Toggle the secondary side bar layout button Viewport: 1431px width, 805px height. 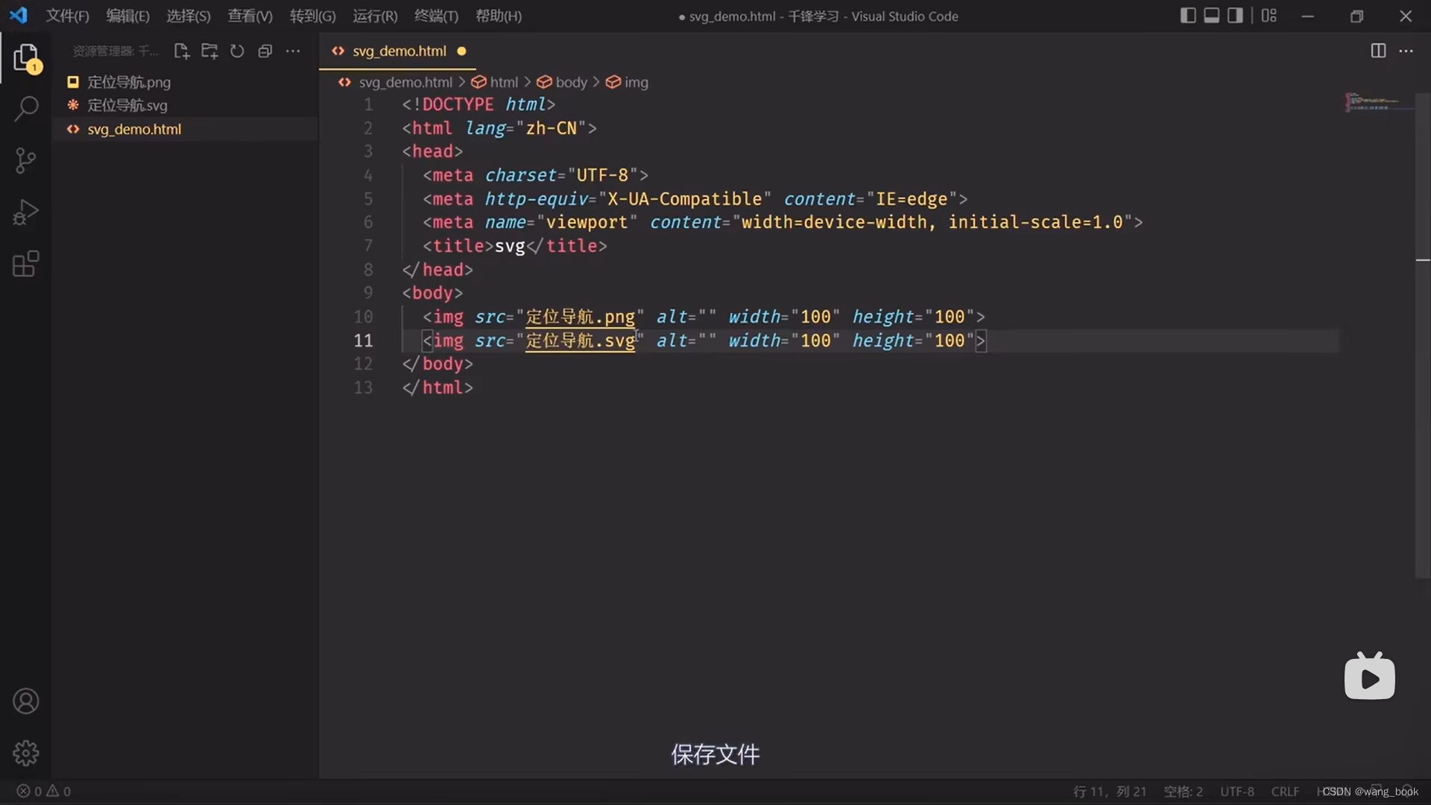(1235, 16)
